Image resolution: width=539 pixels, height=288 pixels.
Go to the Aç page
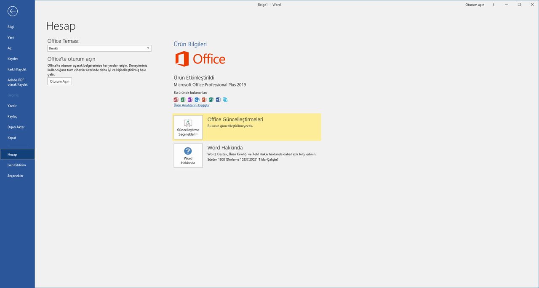17,48
